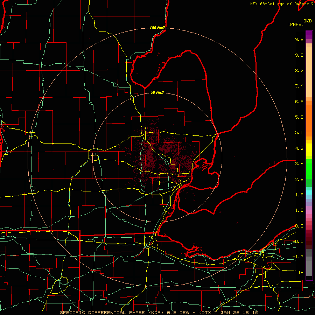Click the TH threshold label on the scale
This screenshot has height=315, width=315.
(301, 273)
